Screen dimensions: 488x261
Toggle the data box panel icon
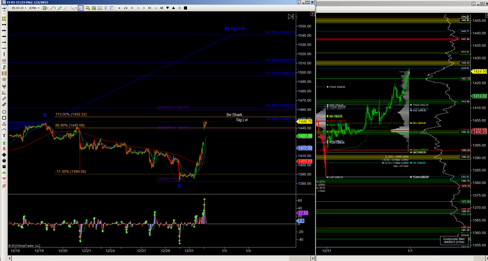click(112, 8)
